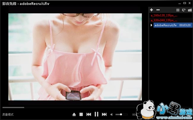Skip to the previous track

coord(89,114)
